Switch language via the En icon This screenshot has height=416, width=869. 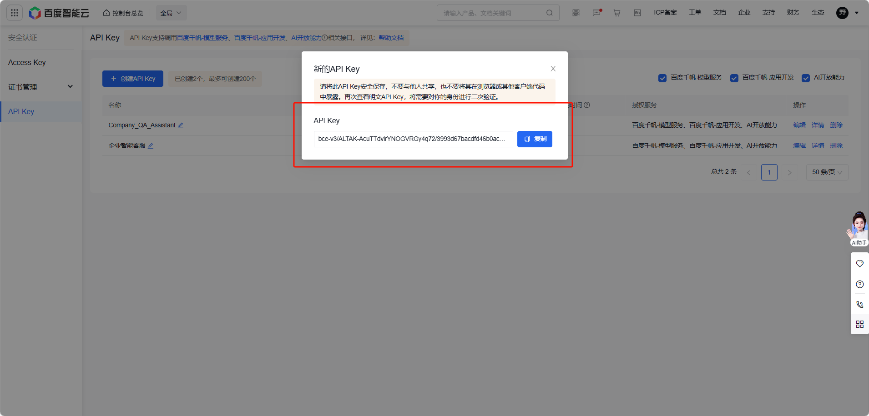point(637,12)
